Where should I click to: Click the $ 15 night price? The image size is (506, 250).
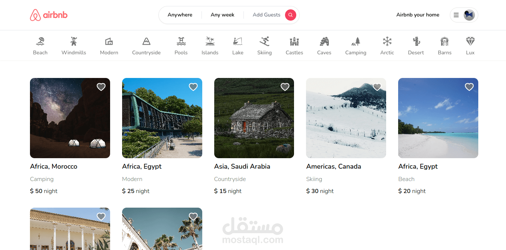pos(228,191)
